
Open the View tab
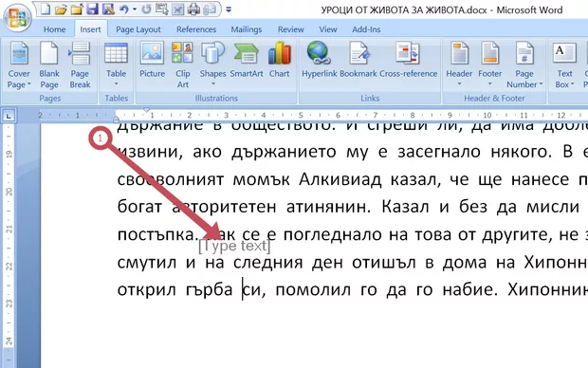click(x=328, y=29)
